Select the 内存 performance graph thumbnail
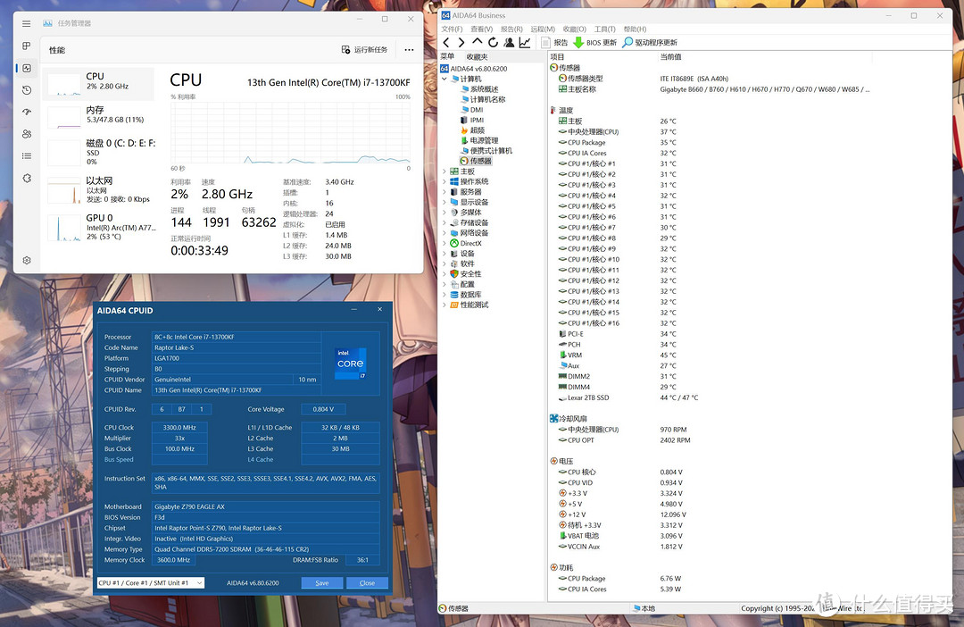Viewport: 964px width, 627px height. tap(64, 115)
